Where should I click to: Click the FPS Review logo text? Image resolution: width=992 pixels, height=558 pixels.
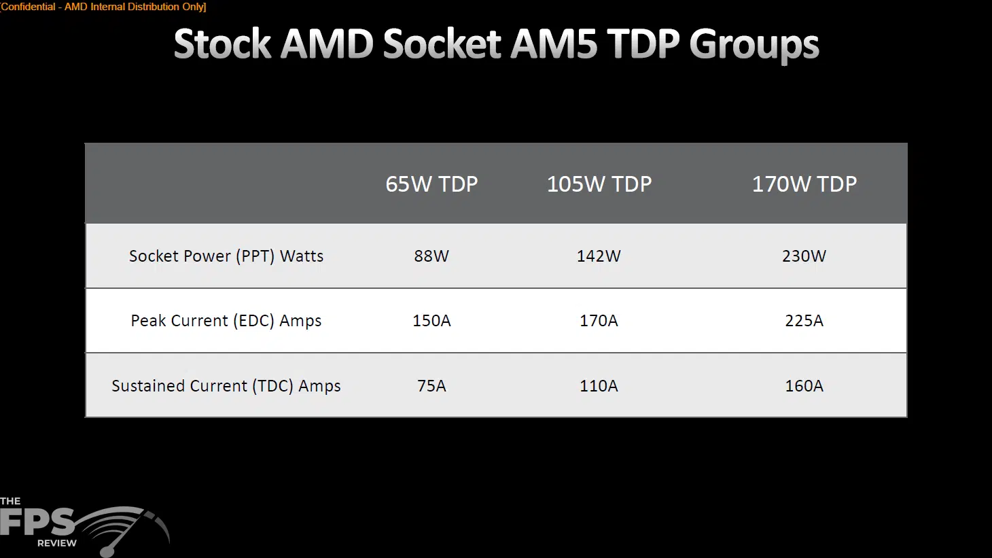pos(37,522)
